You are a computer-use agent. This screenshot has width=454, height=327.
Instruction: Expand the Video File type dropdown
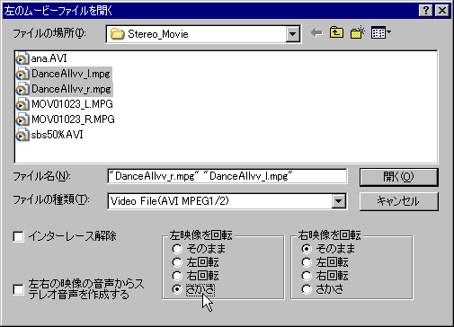(338, 201)
